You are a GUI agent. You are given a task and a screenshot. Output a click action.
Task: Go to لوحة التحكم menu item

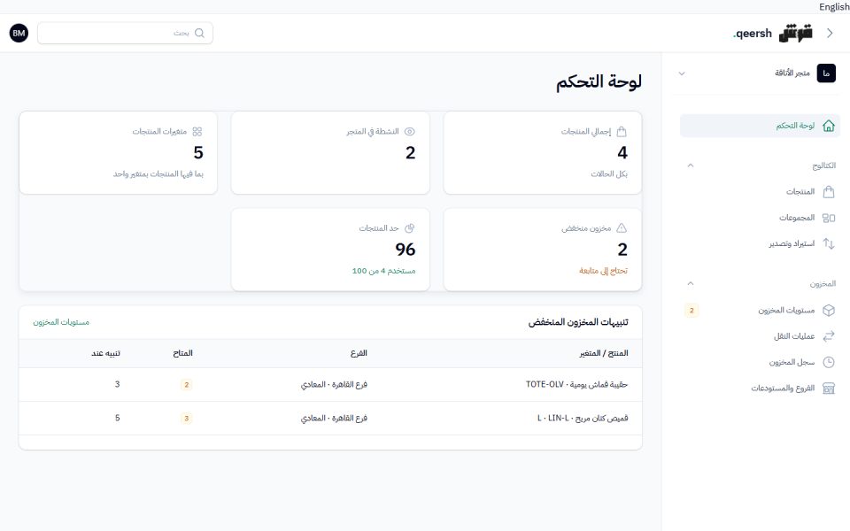click(x=760, y=126)
